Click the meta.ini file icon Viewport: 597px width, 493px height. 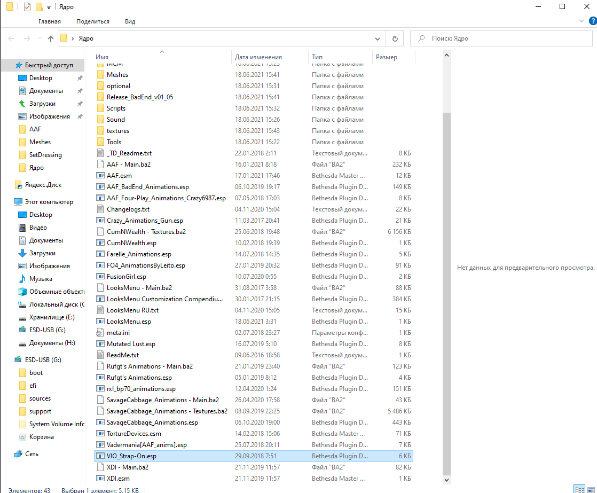[x=100, y=333]
